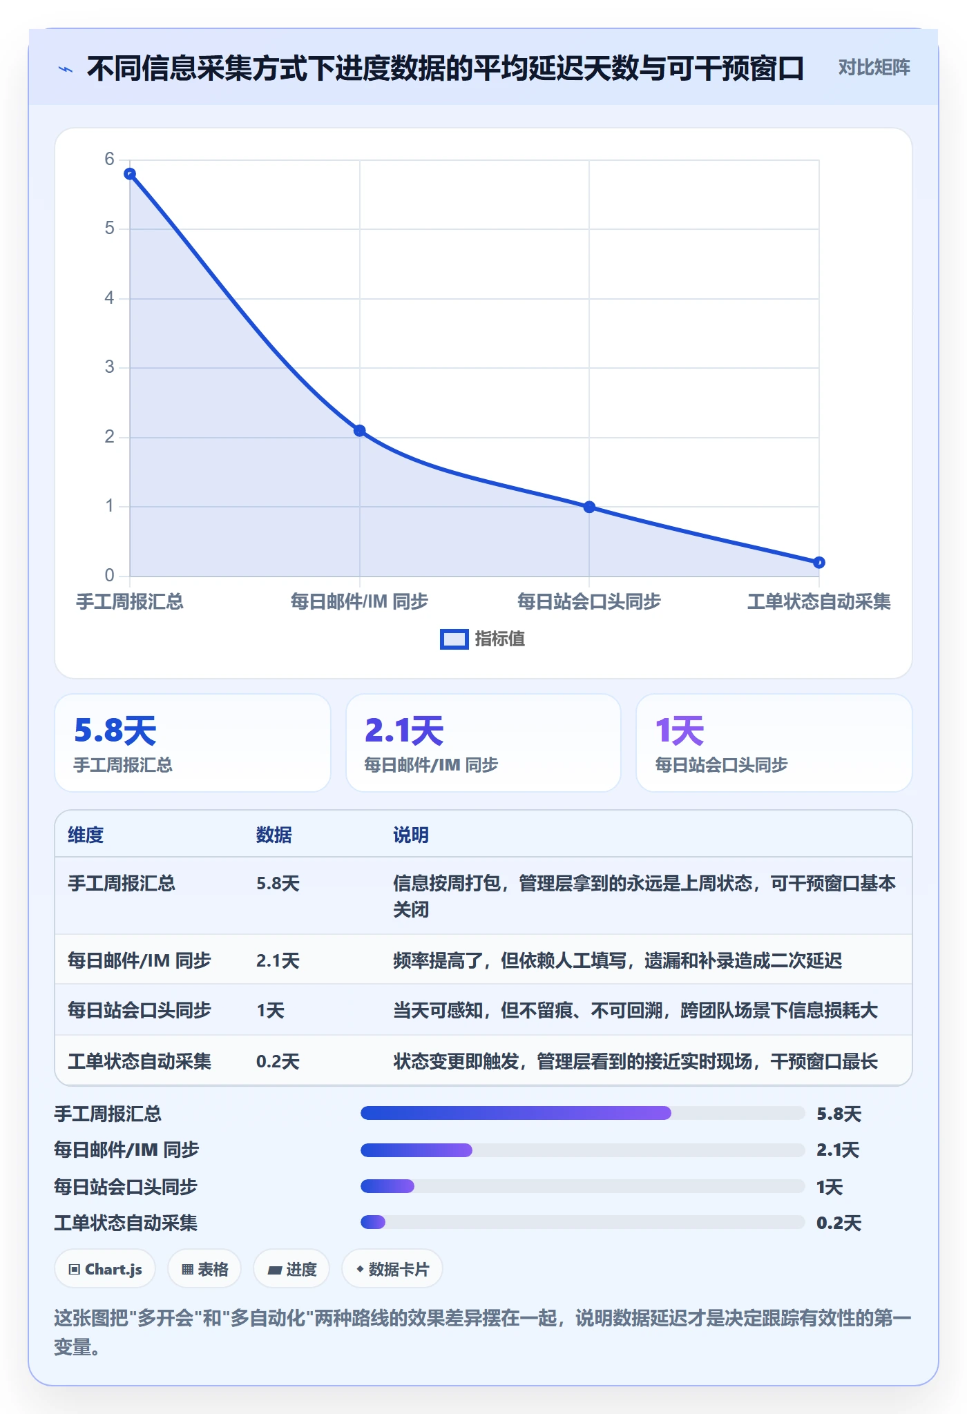Click the x-axis label 工单状态自动采集
Image resolution: width=967 pixels, height=1414 pixels.
(x=819, y=602)
